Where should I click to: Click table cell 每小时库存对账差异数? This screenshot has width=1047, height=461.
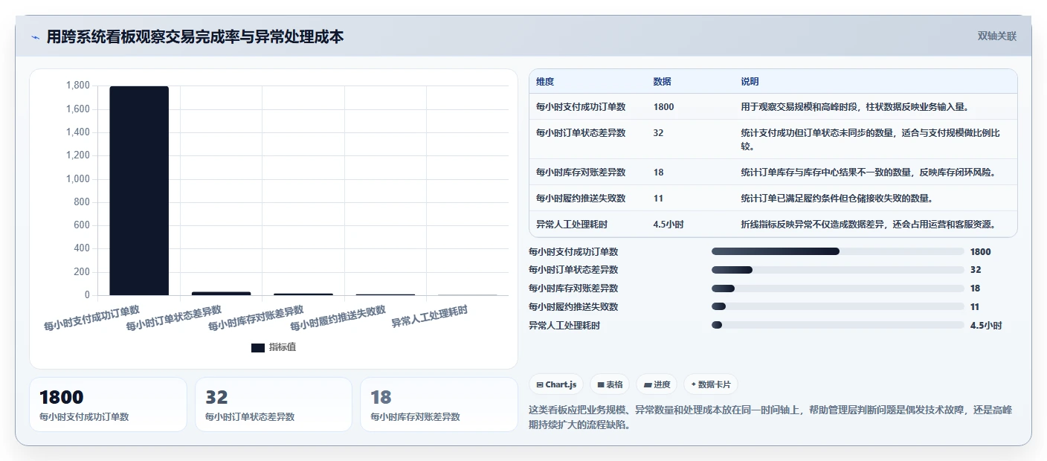581,173
